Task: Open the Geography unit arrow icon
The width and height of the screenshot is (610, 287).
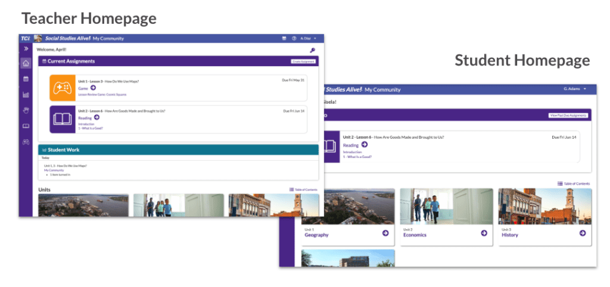Action: 385,233
